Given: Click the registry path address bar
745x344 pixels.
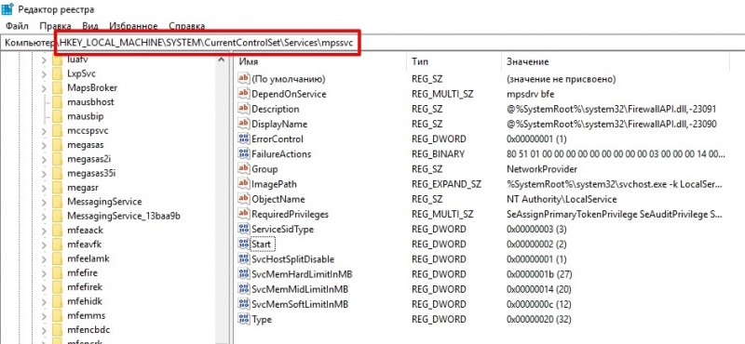Looking at the screenshot, I should 372,42.
